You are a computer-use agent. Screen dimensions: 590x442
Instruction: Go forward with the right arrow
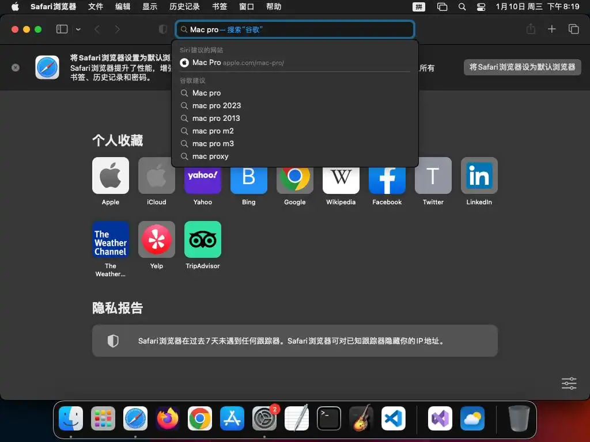[x=117, y=29]
